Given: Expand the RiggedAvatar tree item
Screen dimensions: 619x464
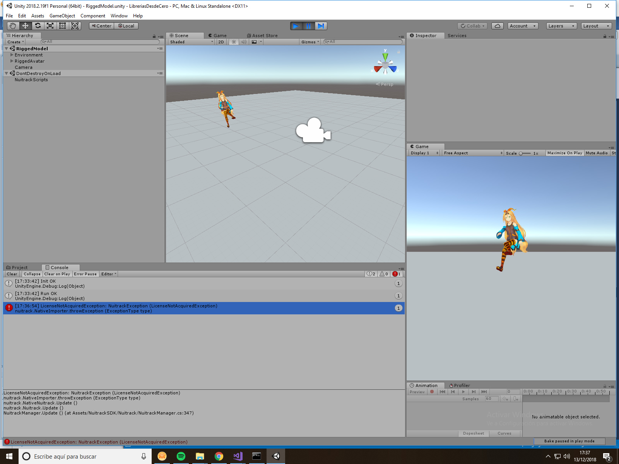Looking at the screenshot, I should coord(12,61).
